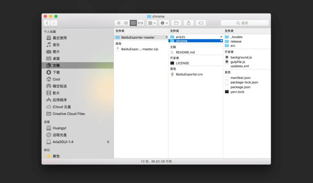
Task: Expand the aria2c folder column arrow
Action: pos(221,37)
